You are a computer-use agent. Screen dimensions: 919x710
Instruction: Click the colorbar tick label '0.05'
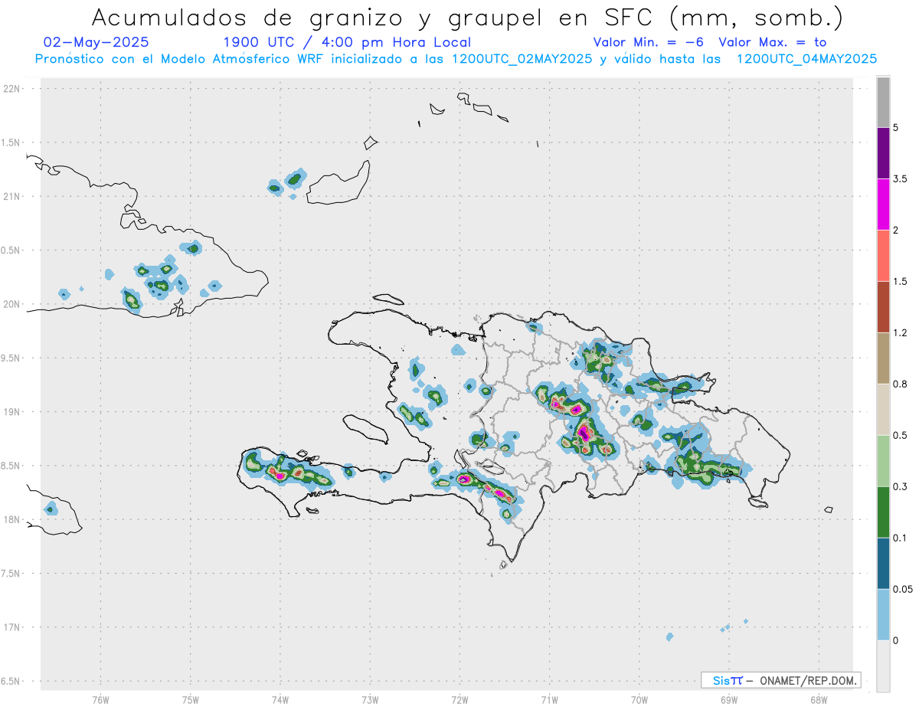click(x=903, y=590)
